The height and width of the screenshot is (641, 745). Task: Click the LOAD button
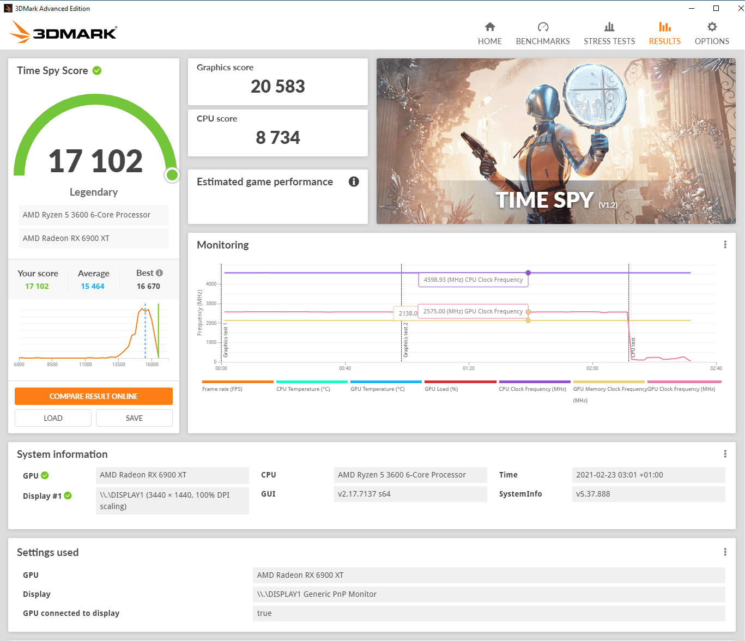tap(53, 418)
